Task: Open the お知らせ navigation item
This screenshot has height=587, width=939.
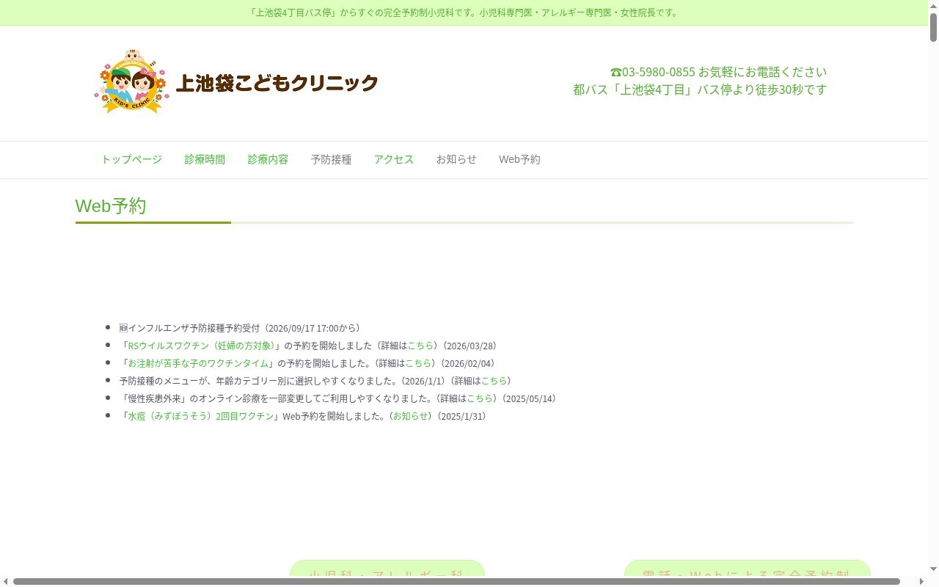Action: [456, 159]
